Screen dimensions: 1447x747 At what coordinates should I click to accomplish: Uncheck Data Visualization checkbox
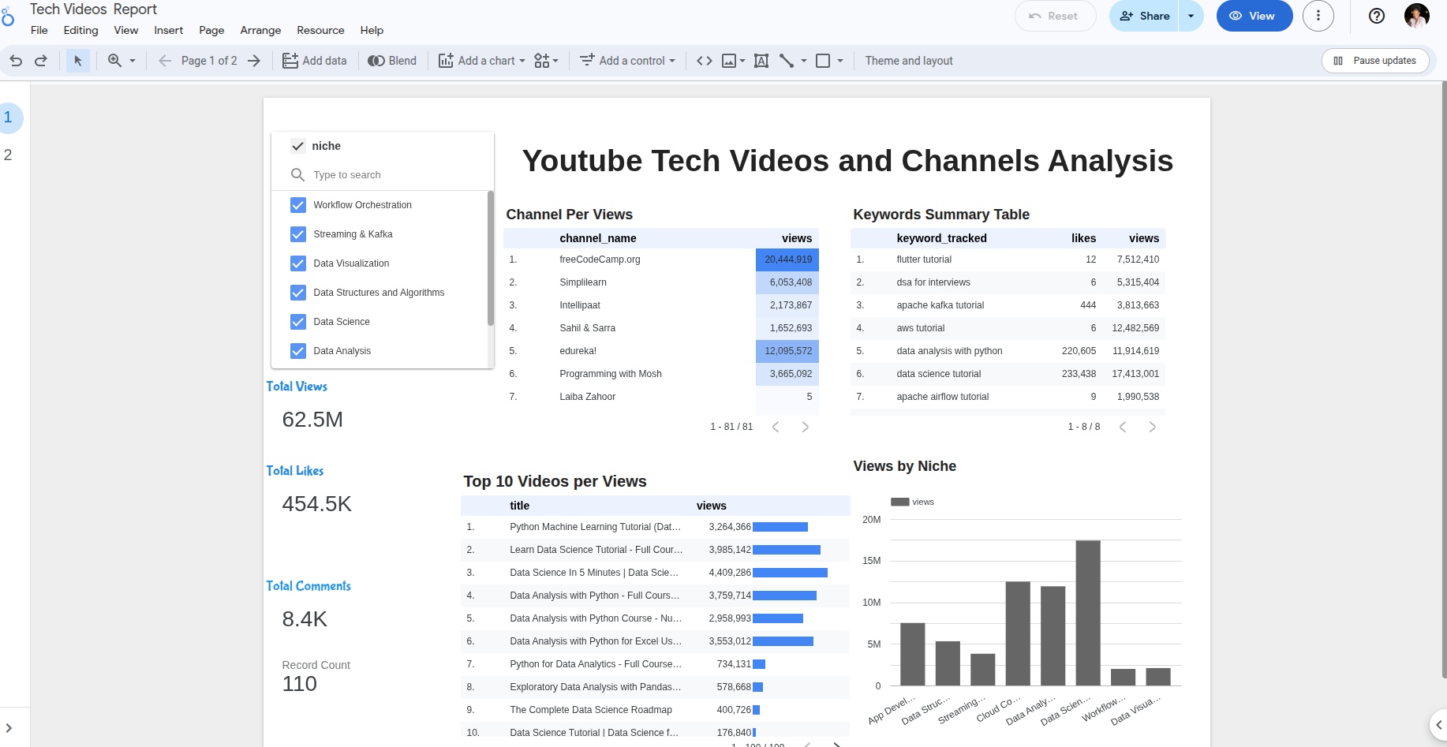click(297, 263)
